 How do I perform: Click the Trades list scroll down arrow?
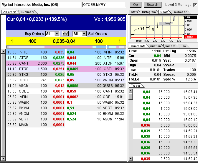(x=131, y=159)
